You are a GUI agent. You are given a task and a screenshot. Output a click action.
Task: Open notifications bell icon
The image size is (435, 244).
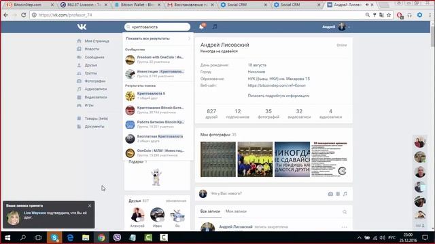point(203,26)
